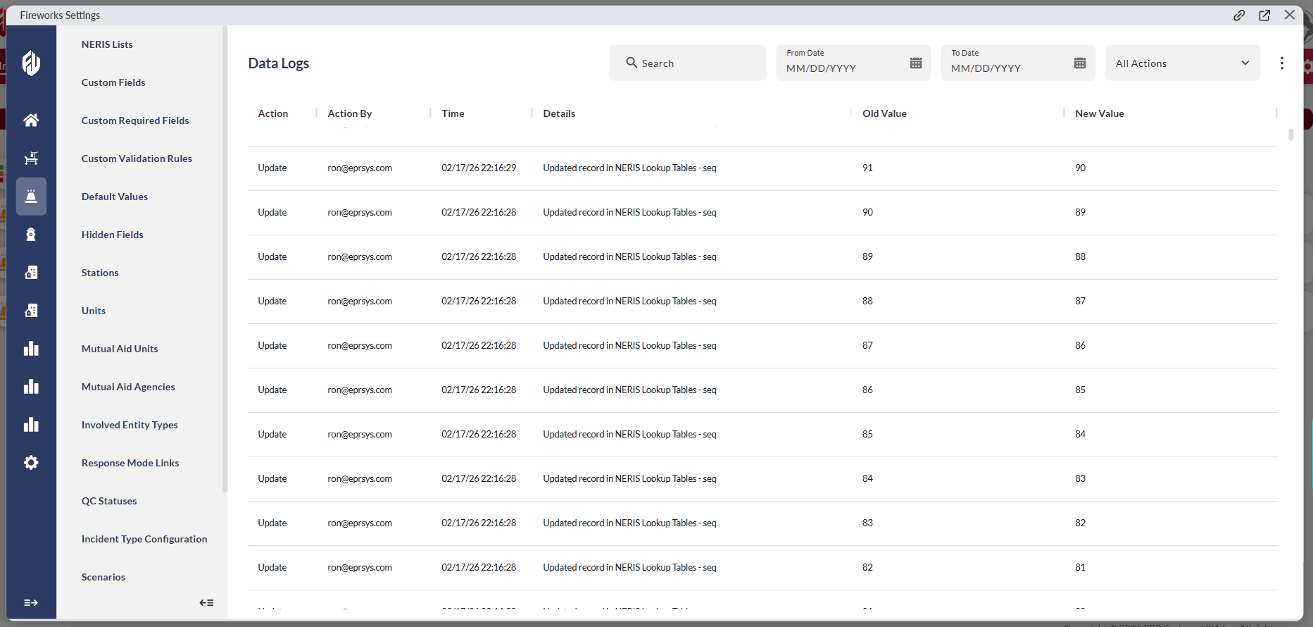Image resolution: width=1313 pixels, height=627 pixels.
Task: Collapse the settings list with left arrow icon
Action: click(x=206, y=603)
